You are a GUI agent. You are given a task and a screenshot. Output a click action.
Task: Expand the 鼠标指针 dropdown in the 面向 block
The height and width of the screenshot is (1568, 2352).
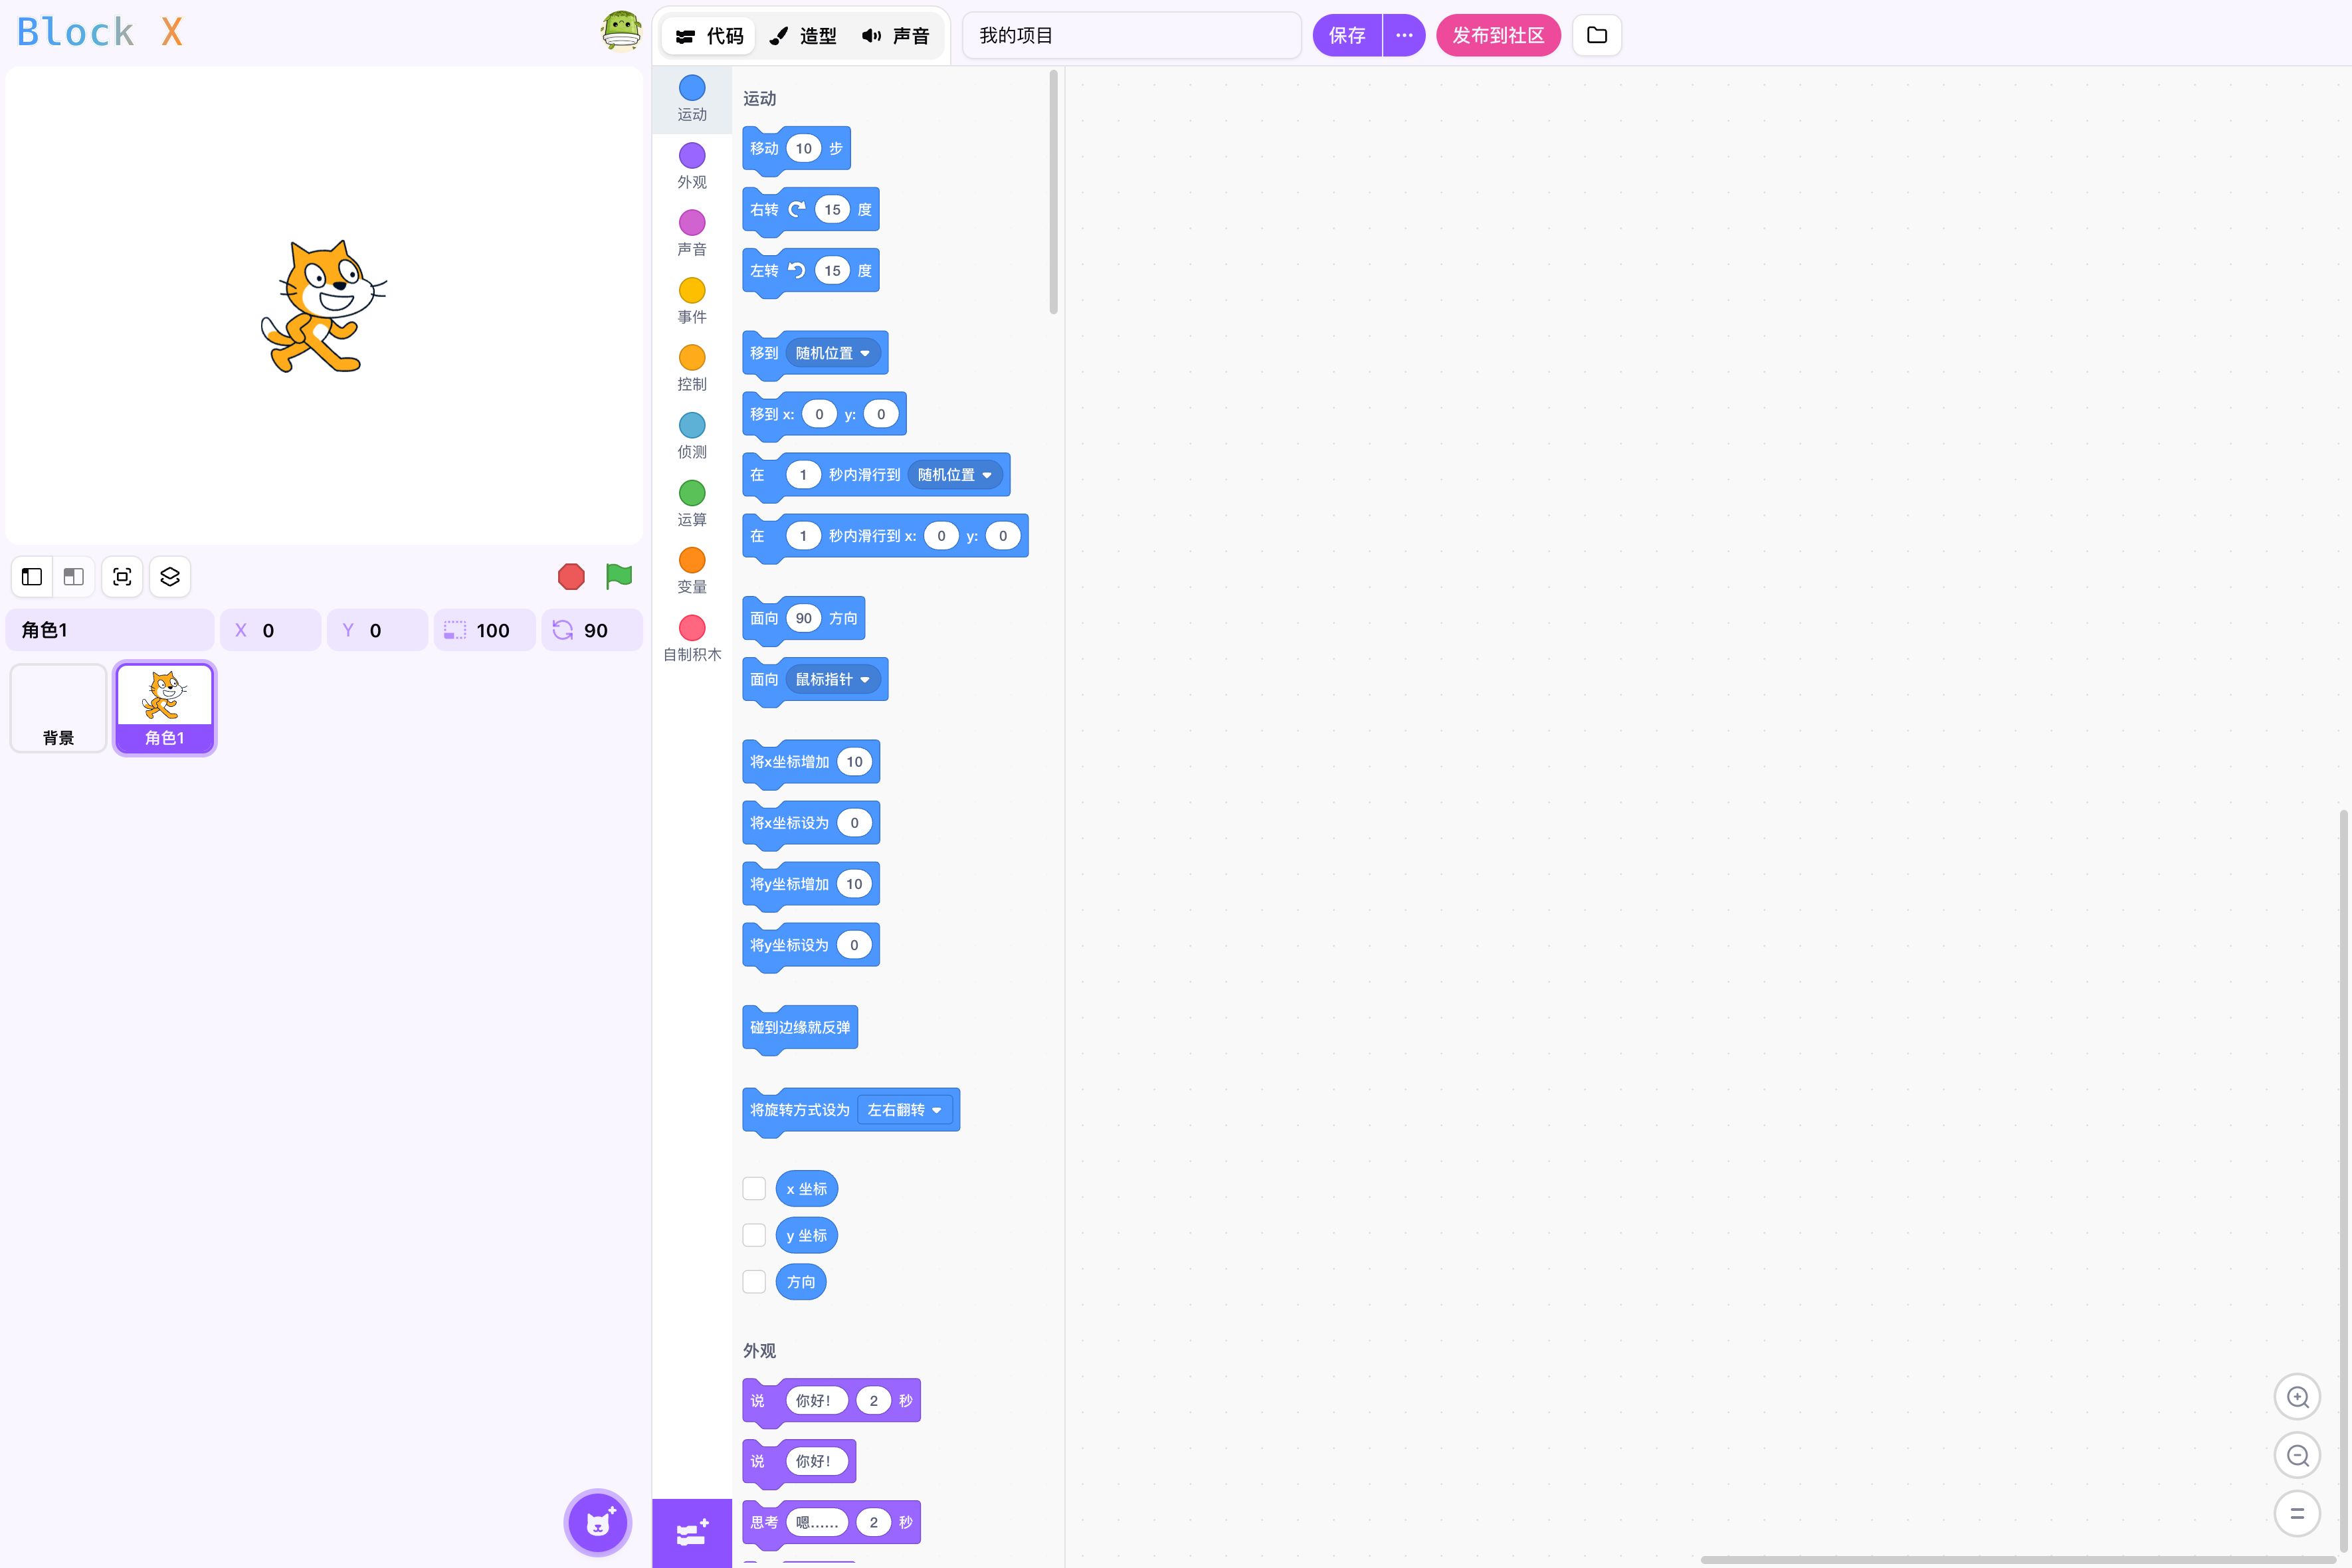833,679
